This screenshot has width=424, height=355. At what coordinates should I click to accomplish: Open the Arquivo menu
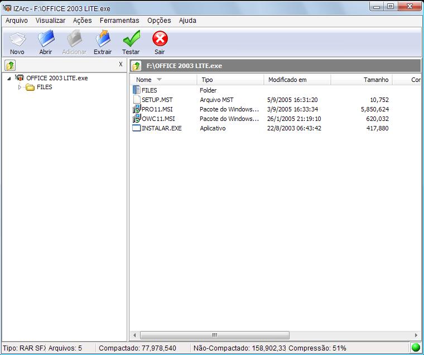tap(17, 21)
